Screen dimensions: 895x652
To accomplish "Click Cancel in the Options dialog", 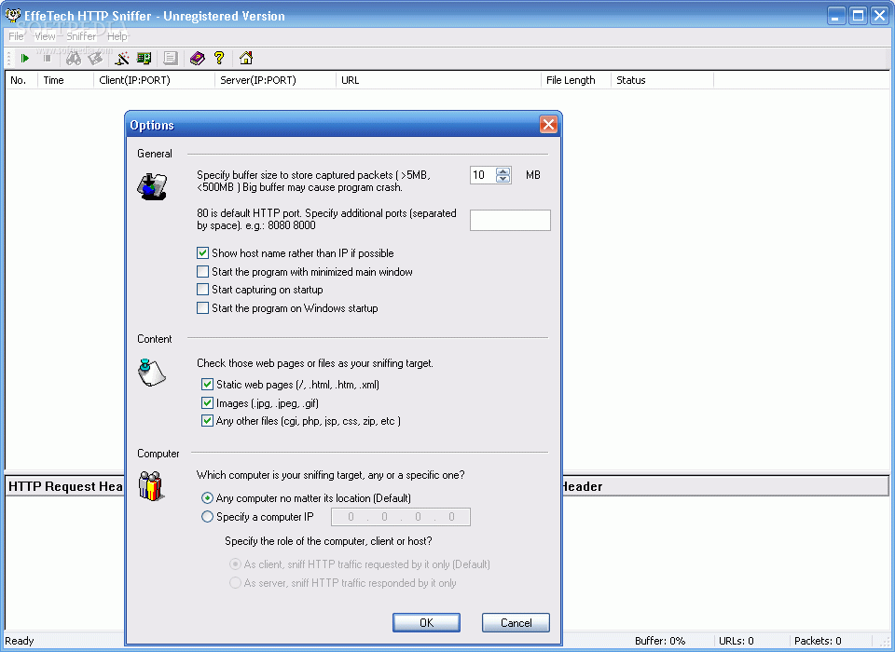I will [x=516, y=623].
